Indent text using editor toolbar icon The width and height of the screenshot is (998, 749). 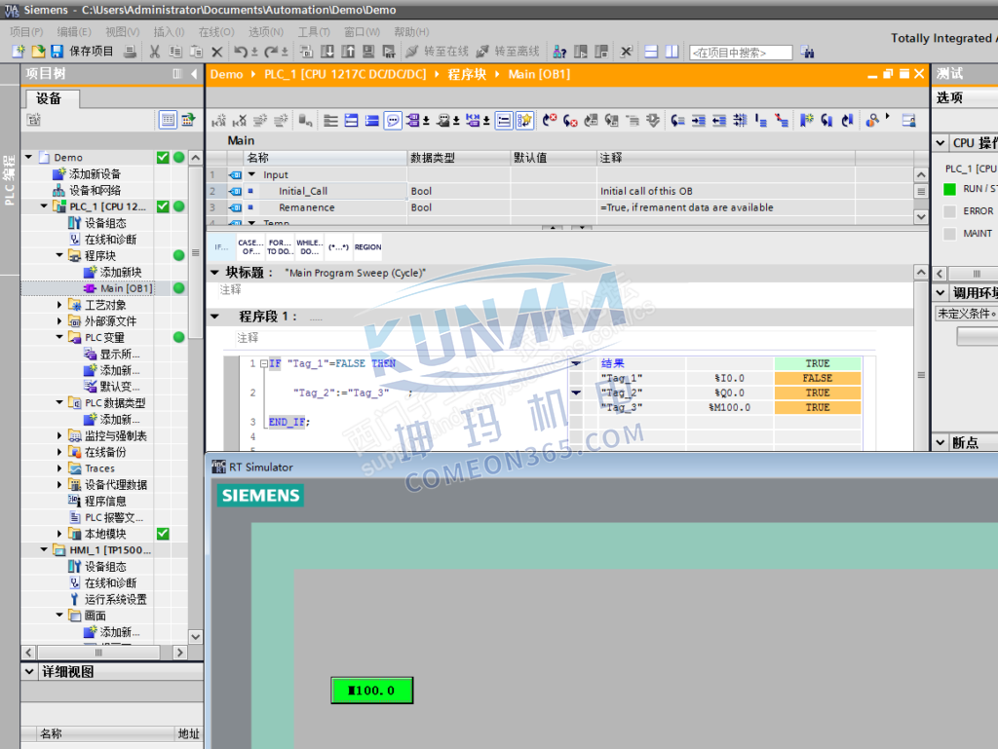698,120
